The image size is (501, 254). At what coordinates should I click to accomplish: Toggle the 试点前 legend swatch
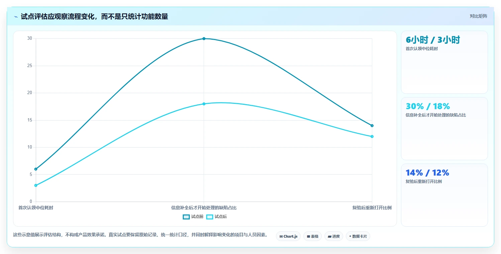click(186, 217)
